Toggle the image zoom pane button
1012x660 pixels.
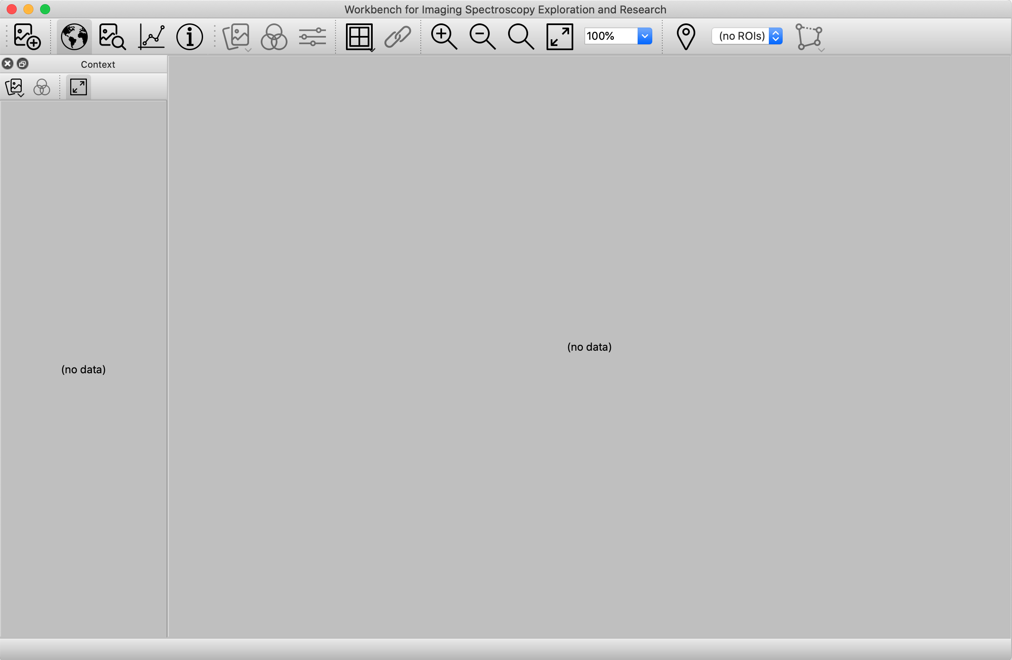(x=112, y=36)
